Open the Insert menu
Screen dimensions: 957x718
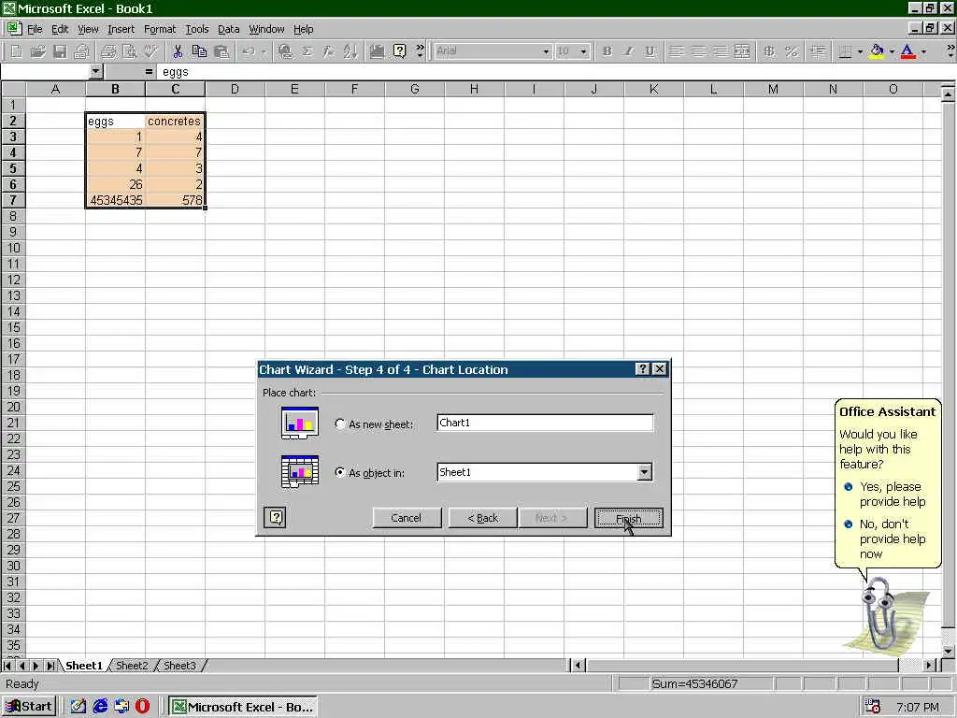pos(121,29)
